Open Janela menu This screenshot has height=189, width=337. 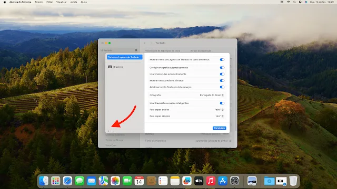click(74, 2)
